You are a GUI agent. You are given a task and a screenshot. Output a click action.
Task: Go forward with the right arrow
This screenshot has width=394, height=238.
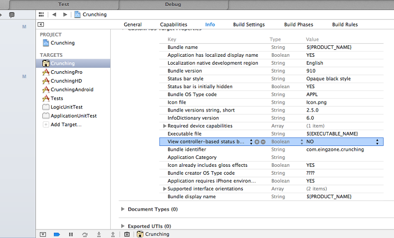coord(65,14)
